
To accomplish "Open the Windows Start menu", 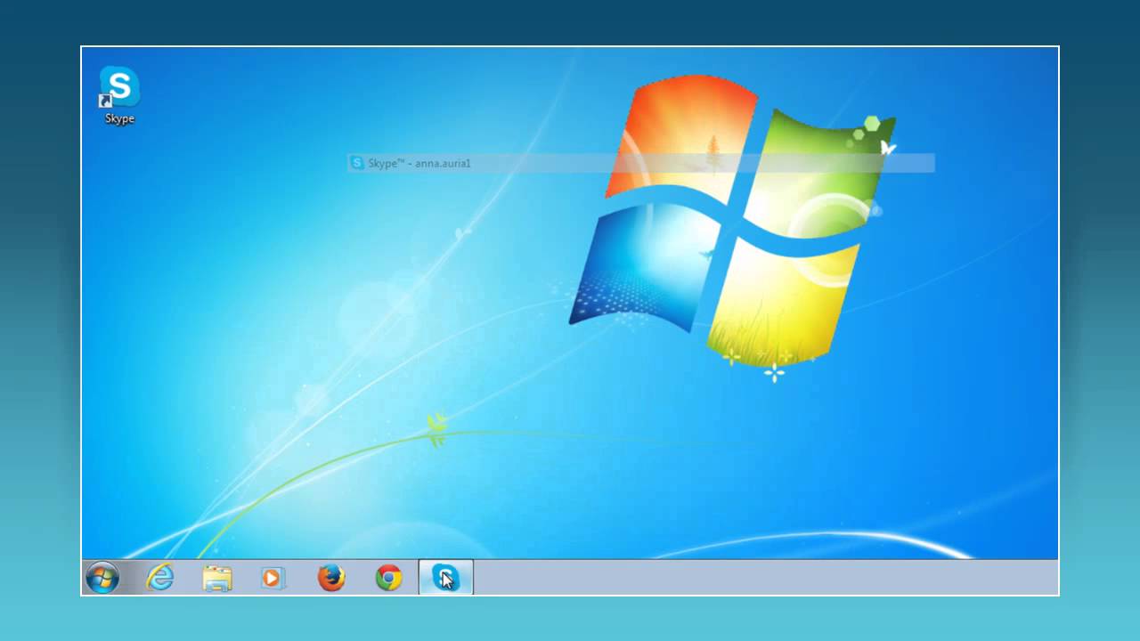I will pos(102,579).
